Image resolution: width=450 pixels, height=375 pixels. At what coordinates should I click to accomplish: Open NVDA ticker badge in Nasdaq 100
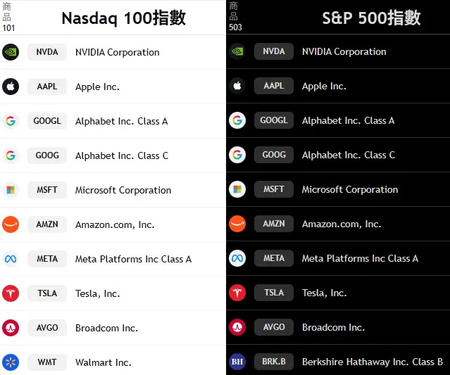point(47,52)
